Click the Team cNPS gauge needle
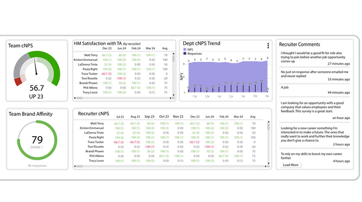 36,66
